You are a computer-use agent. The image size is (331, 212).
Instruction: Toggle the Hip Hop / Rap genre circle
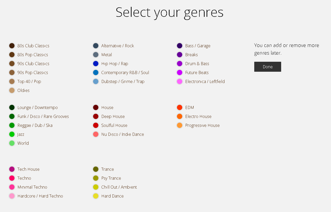click(x=96, y=64)
